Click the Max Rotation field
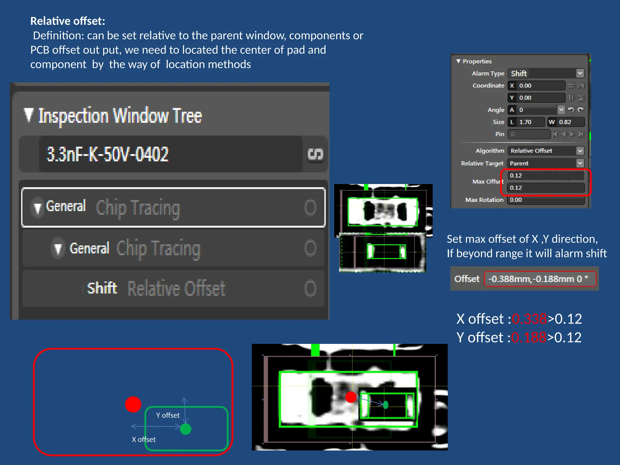Viewport: 620px width, 465px height. (x=546, y=200)
